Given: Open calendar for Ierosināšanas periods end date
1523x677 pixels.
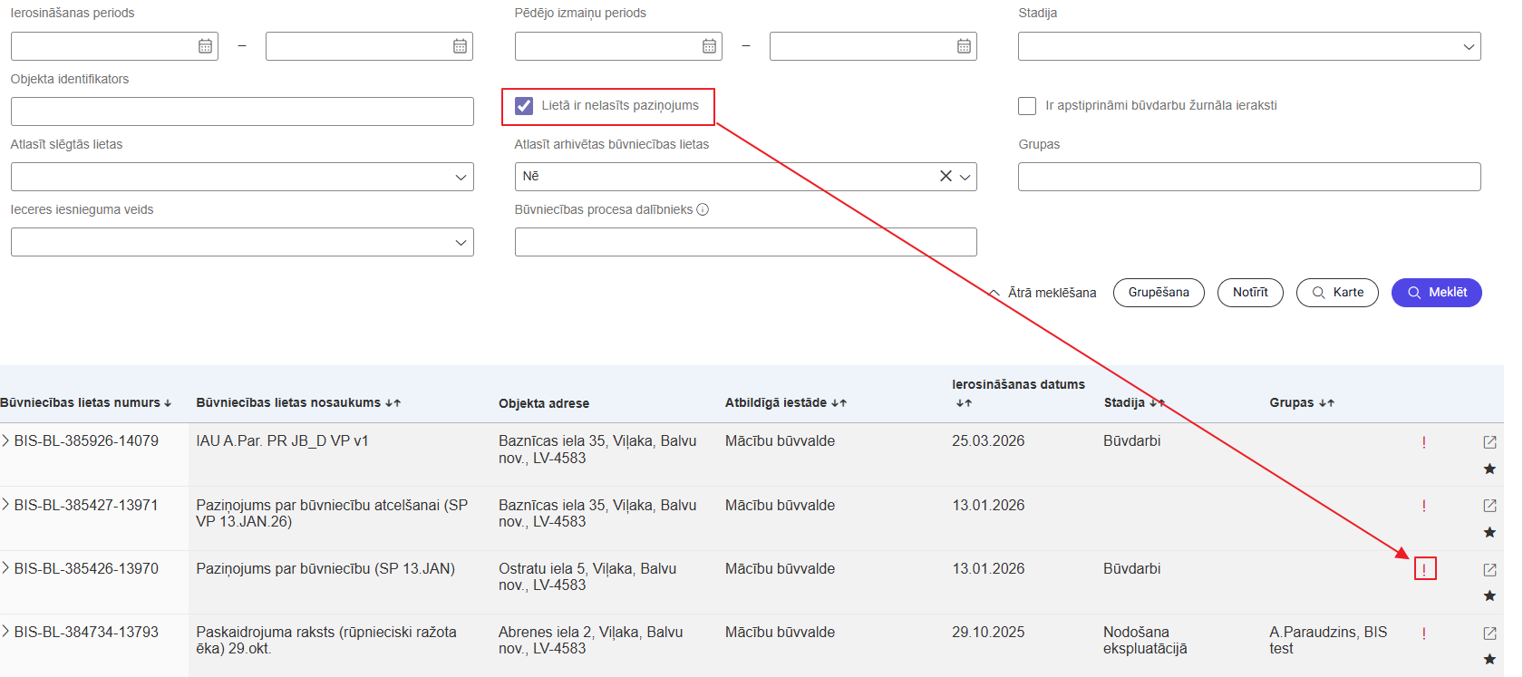Looking at the screenshot, I should tap(461, 46).
